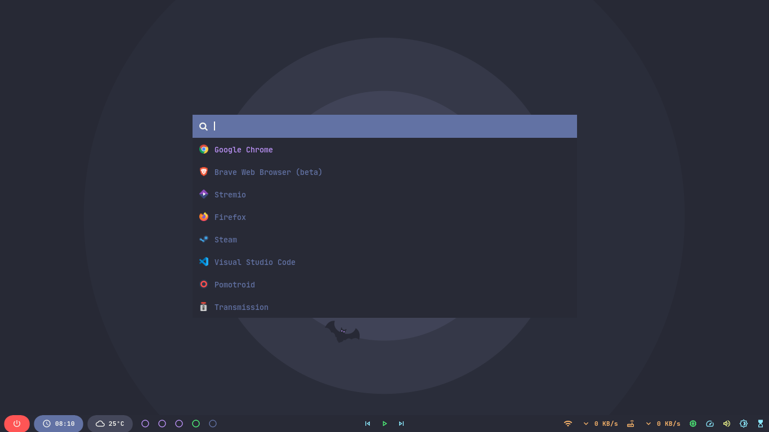Viewport: 769px width, 432px height.
Task: Click the clock widget showing 08:10
Action: tap(59, 424)
